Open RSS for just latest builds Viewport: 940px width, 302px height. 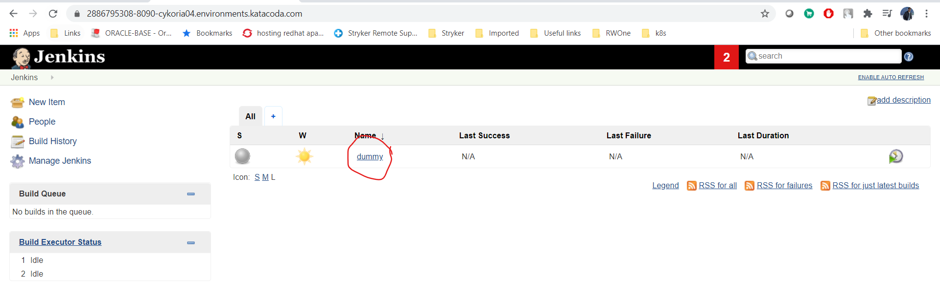[875, 186]
